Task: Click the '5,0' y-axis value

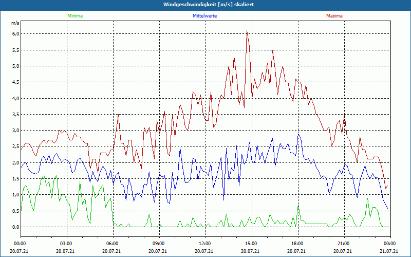Action: 16,66
